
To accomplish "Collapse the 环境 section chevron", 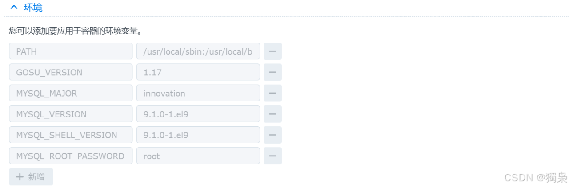I will click(14, 8).
